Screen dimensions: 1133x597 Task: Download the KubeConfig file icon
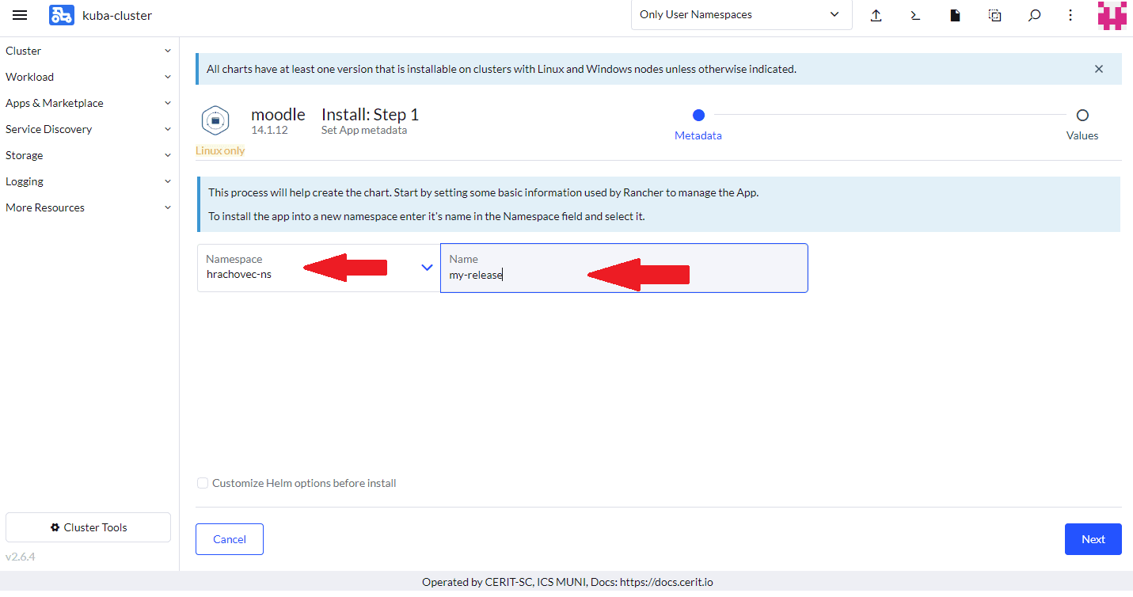[955, 15]
